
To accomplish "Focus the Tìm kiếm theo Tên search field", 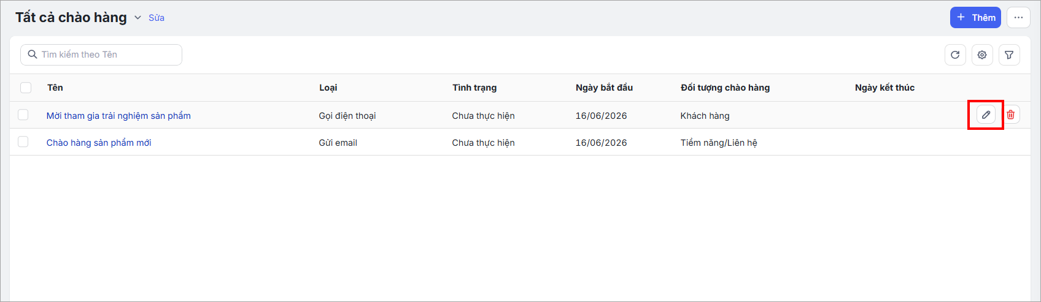I will click(x=101, y=55).
